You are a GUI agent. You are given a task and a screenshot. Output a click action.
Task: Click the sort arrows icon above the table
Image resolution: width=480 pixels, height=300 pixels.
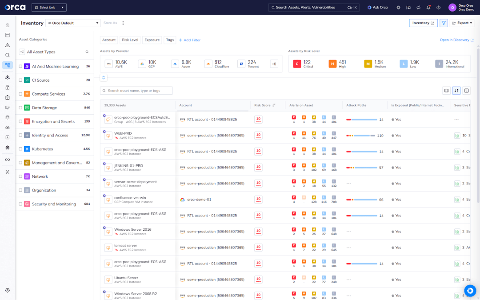pos(456,90)
